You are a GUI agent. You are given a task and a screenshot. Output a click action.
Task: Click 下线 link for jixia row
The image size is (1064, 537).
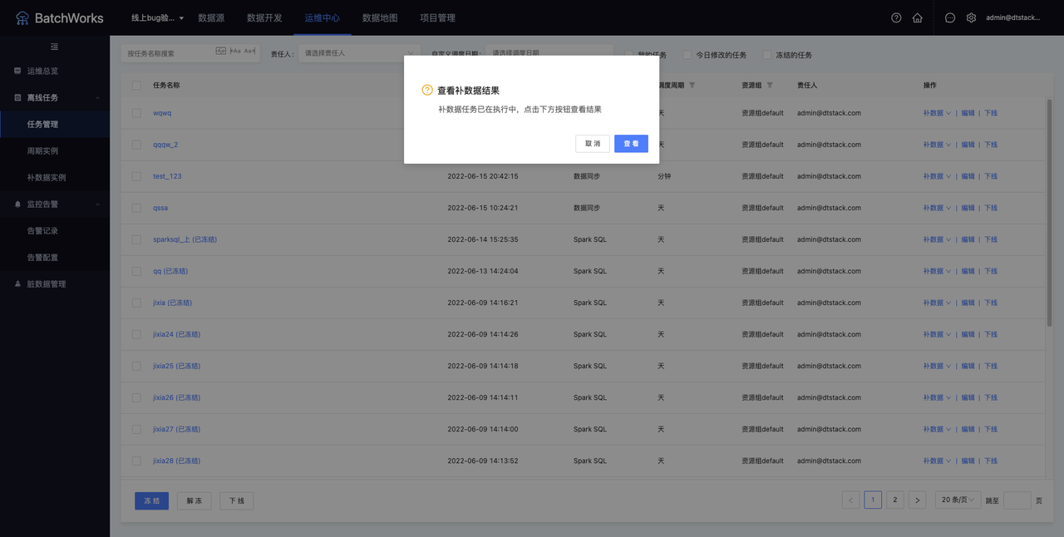coord(991,303)
